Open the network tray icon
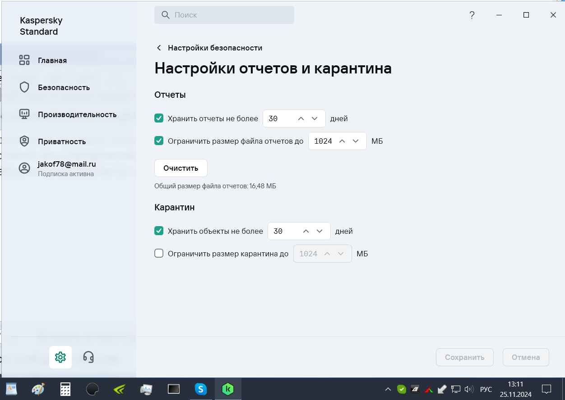 (456, 389)
